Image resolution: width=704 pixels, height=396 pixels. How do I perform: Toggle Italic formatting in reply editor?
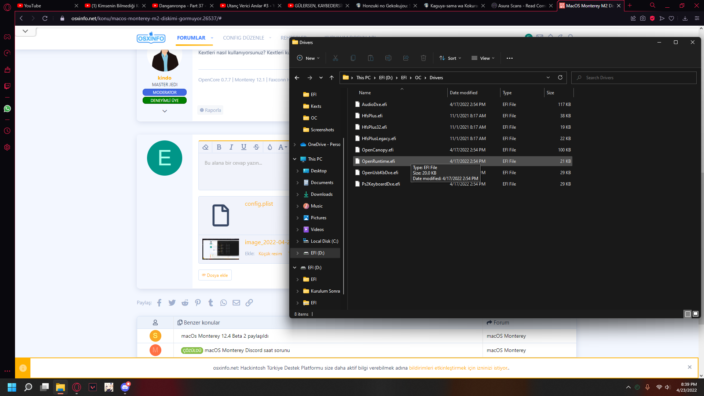[x=231, y=147]
